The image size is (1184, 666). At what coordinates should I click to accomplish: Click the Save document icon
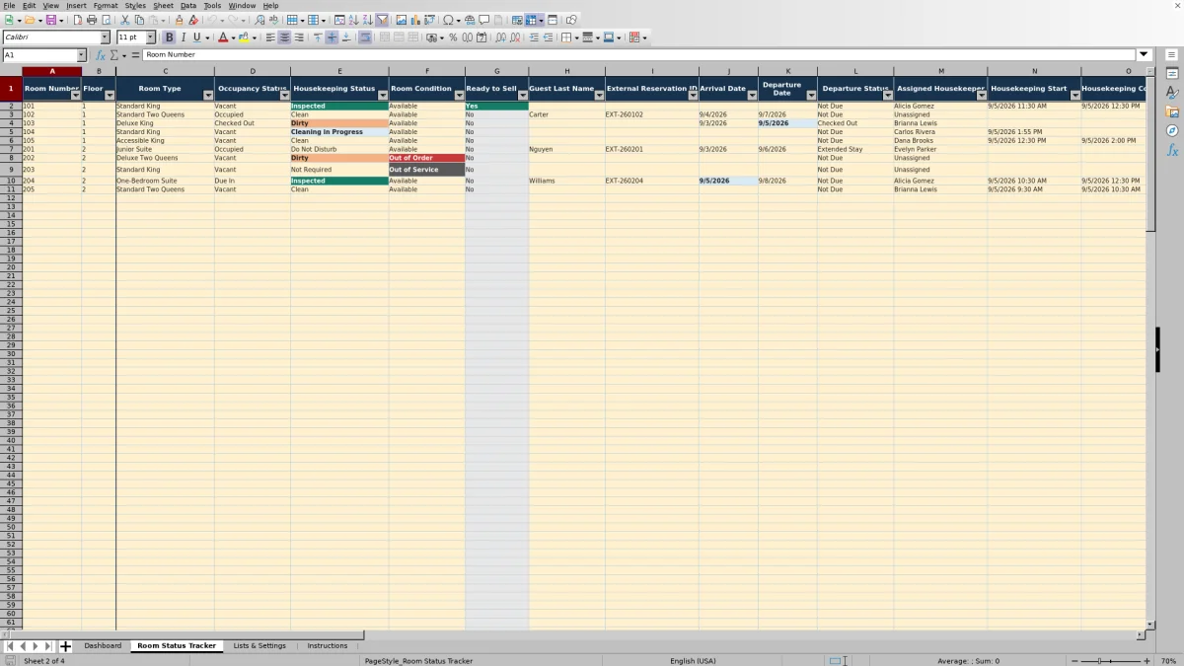(x=50, y=20)
